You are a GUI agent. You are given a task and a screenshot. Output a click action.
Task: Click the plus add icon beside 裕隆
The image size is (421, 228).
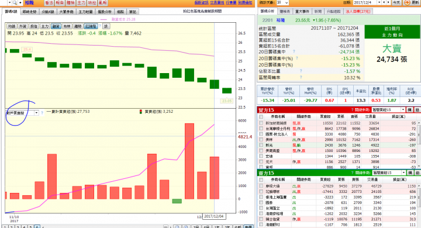pyautogui.click(x=20, y=3)
